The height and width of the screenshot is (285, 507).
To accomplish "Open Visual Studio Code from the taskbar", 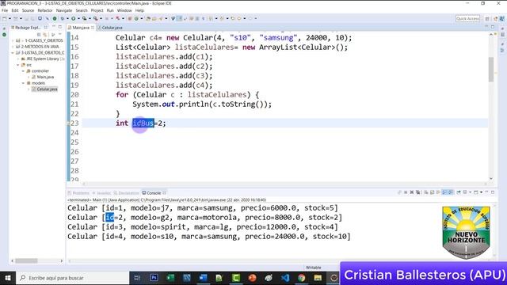I will pyautogui.click(x=285, y=278).
